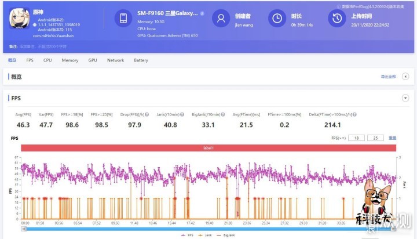This screenshot has height=239, width=417.
Task: Toggle the FPS series in chart legend
Action: tap(187, 236)
